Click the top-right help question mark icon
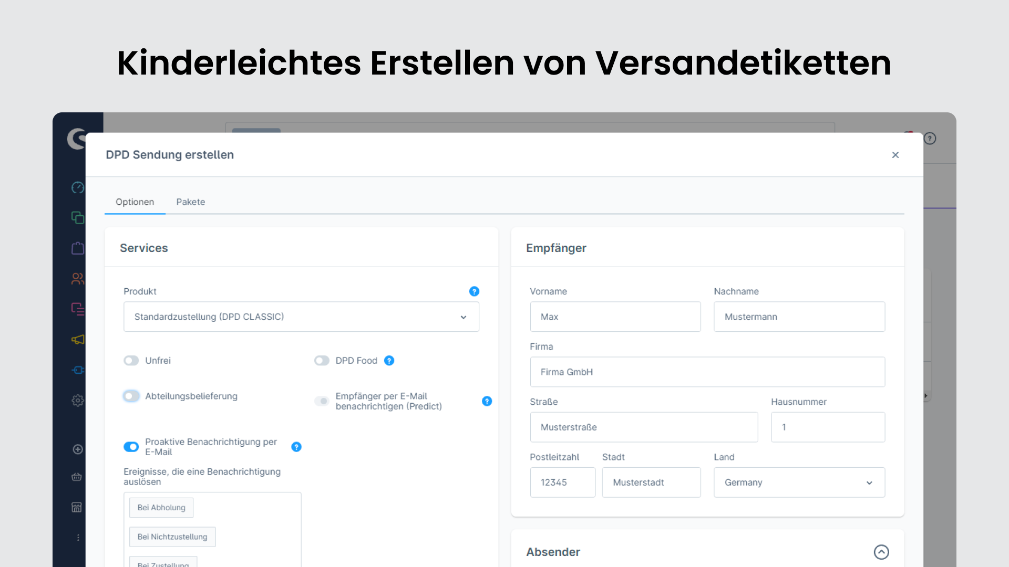This screenshot has height=567, width=1009. tap(930, 139)
